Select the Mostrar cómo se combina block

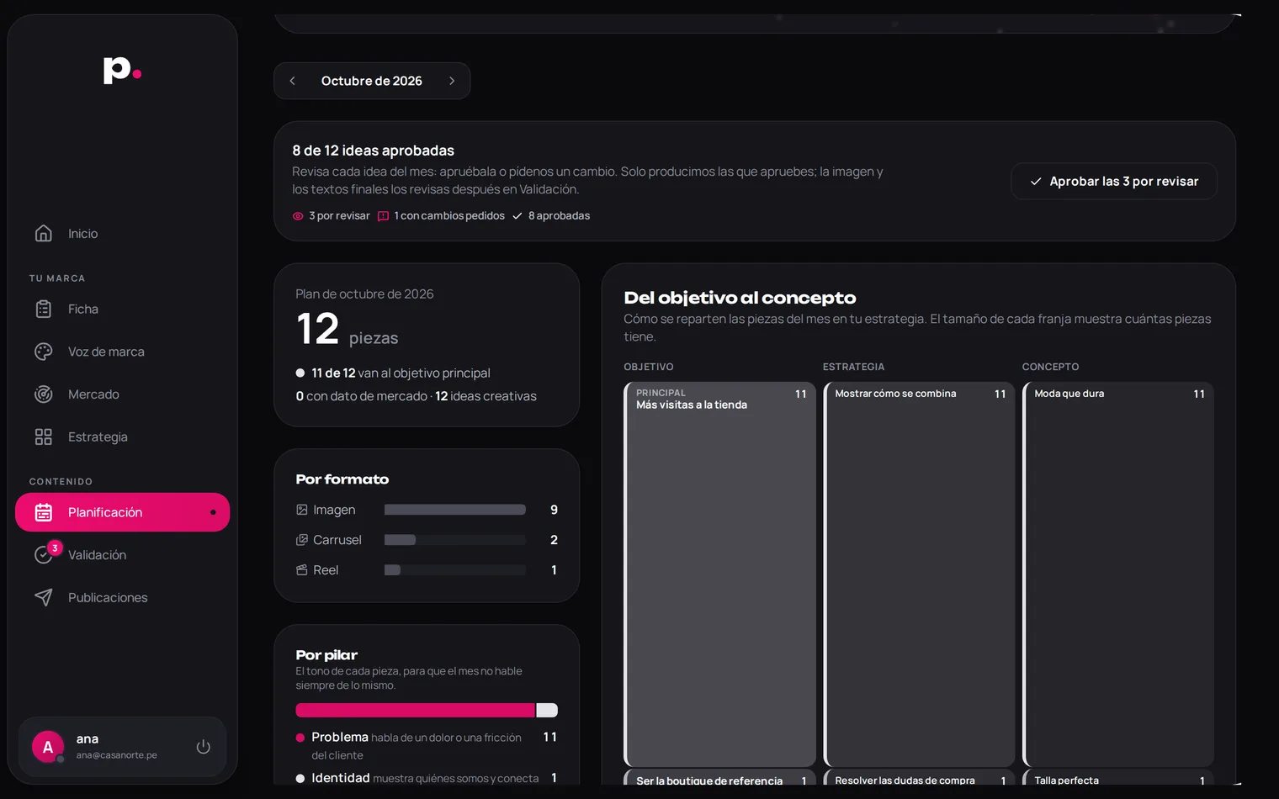click(x=919, y=574)
